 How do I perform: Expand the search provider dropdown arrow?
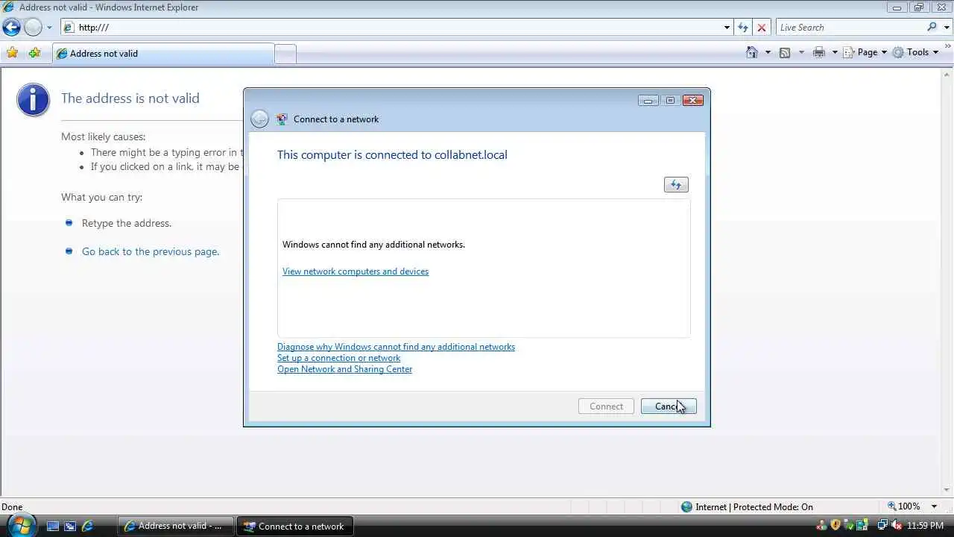[x=946, y=28]
